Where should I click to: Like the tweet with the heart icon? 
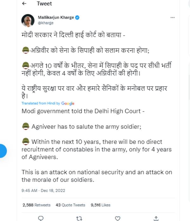click(117, 218)
